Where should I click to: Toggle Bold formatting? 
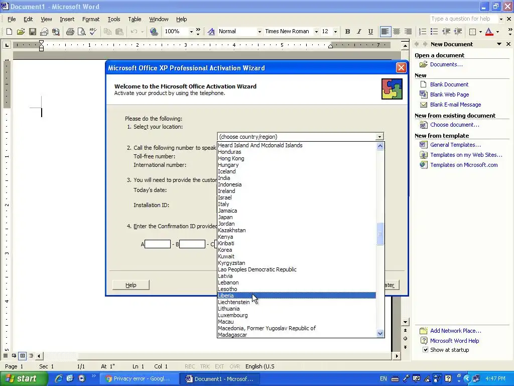pyautogui.click(x=347, y=32)
